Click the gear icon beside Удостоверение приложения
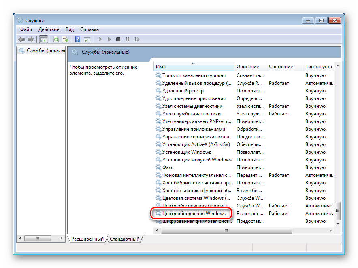The height and width of the screenshot is (268, 358). pos(158,98)
